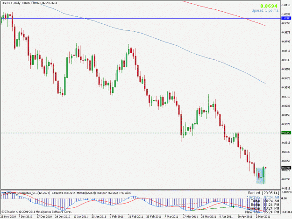Click the USDCHF,Daily chart title text
Screen dimensions: 292x219
click(x=11, y=3)
